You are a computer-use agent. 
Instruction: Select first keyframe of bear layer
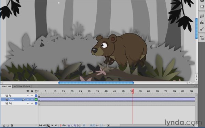coord(39,100)
